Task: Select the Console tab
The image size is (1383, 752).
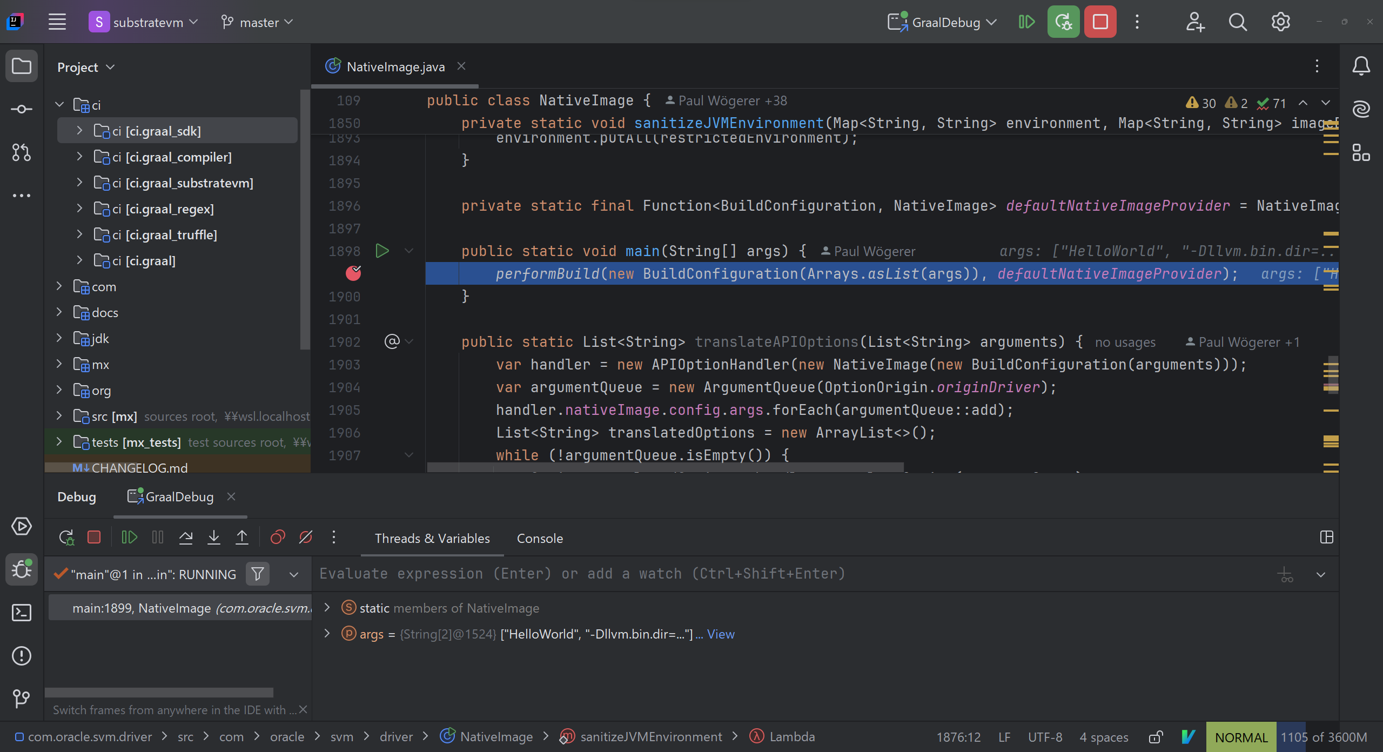Action: click(x=540, y=538)
